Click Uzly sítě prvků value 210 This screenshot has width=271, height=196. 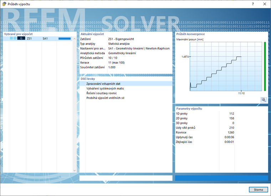[231, 128]
